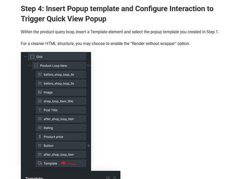Click the Grid element container icon

coord(32,57)
